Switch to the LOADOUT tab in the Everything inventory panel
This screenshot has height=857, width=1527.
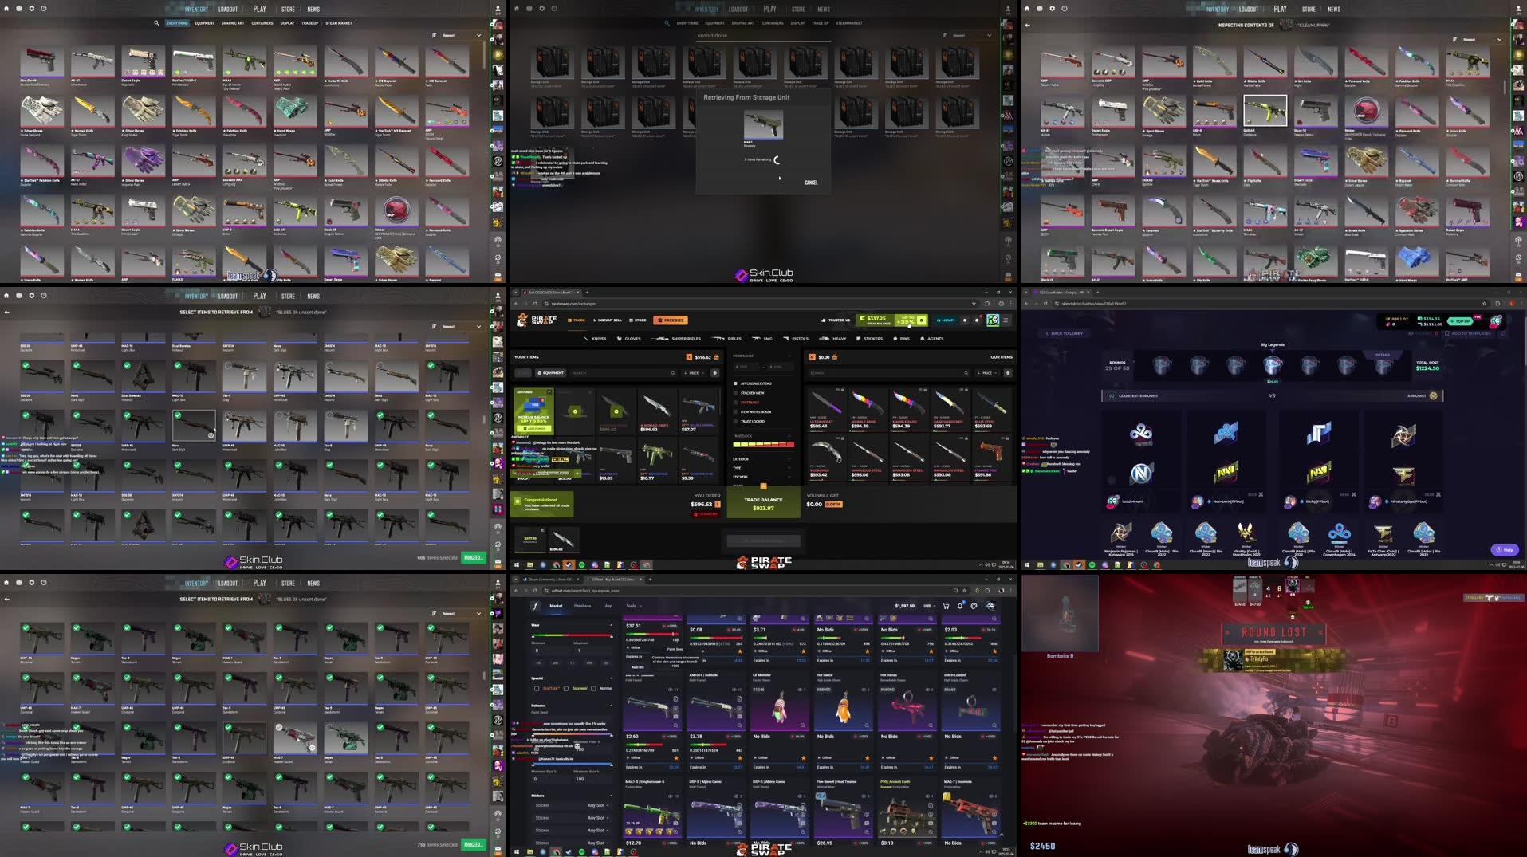tap(228, 10)
